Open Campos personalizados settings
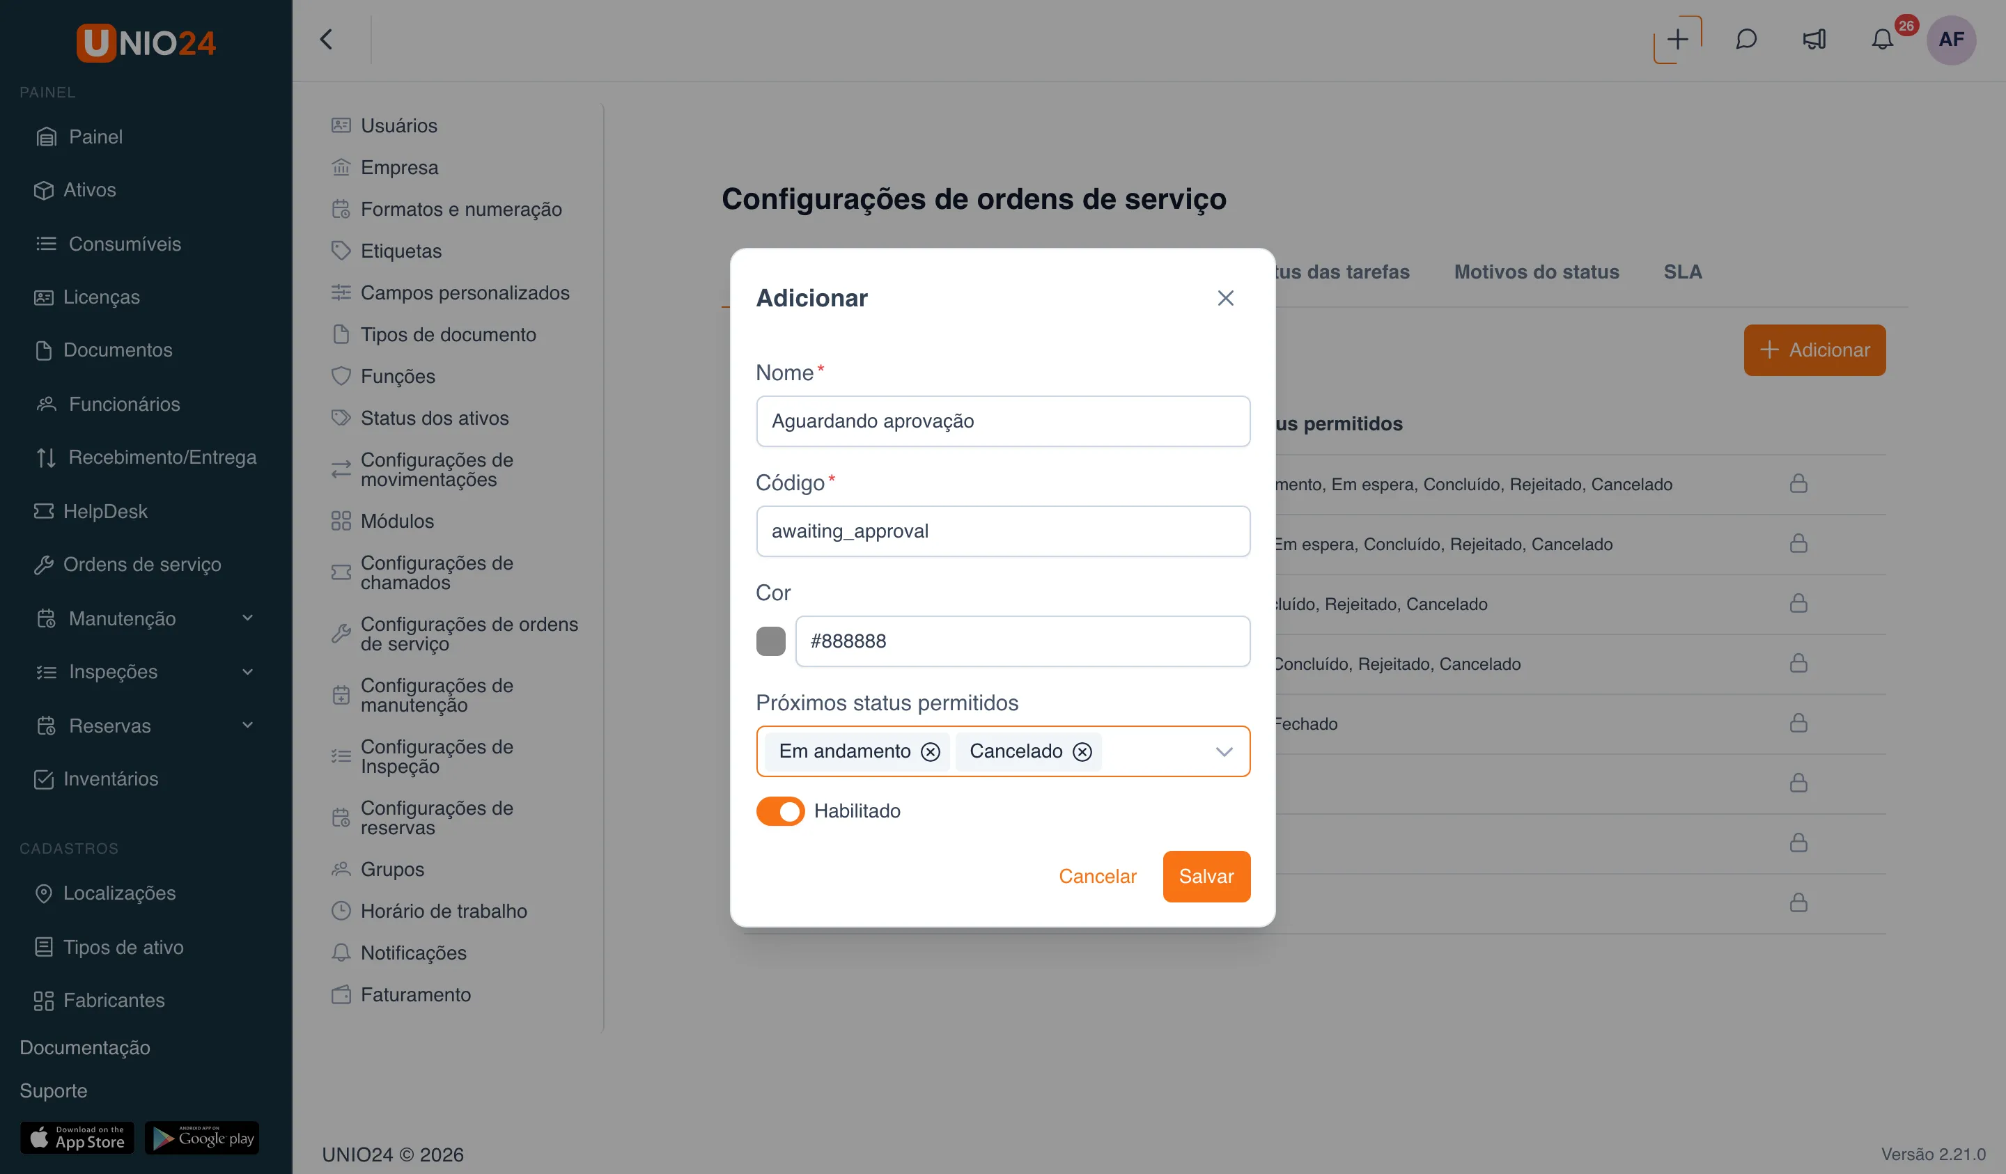Image resolution: width=2006 pixels, height=1174 pixels. coord(451,293)
